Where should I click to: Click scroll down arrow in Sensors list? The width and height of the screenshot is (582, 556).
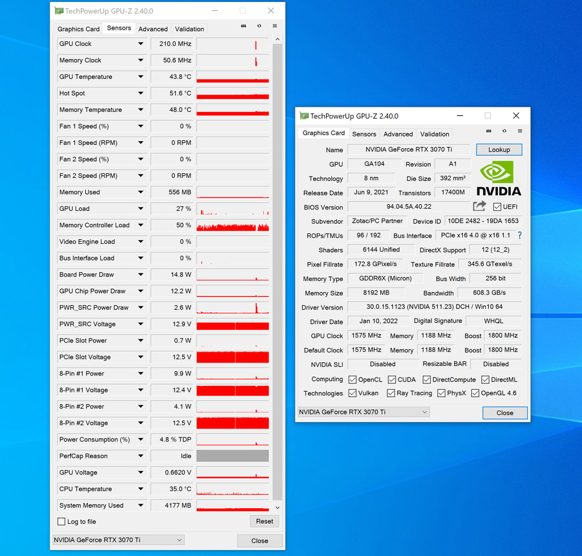pos(277,508)
